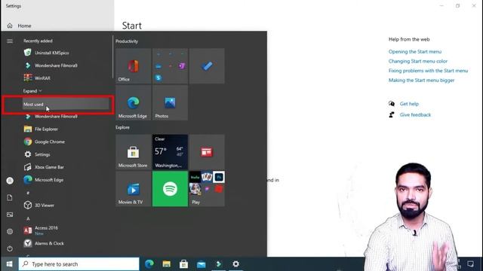Viewport: 483px width, 271px height.
Task: Open the notification center icon
Action: (x=470, y=264)
